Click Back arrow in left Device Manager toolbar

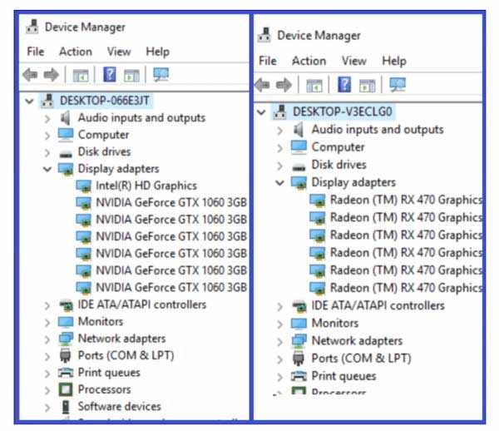[x=30, y=75]
